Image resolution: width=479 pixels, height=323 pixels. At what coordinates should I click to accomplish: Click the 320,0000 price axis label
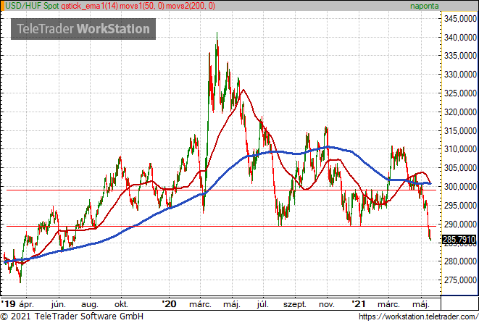coord(460,112)
